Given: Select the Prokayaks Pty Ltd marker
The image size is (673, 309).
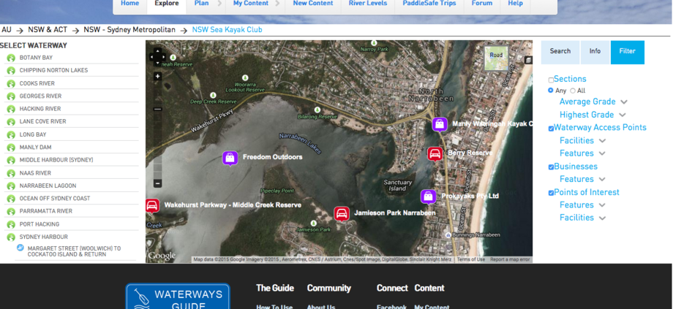Looking at the screenshot, I should coord(429,197).
